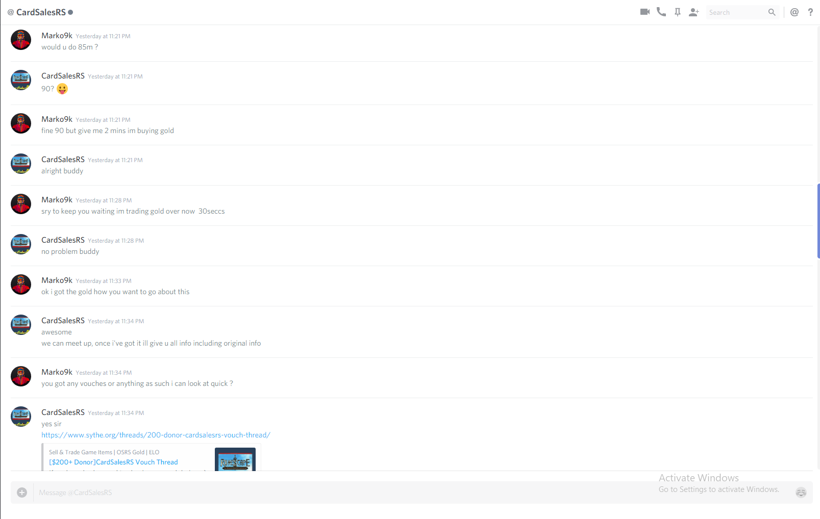Open recent mentions @ icon
Screen dimensions: 820x519
794,12
